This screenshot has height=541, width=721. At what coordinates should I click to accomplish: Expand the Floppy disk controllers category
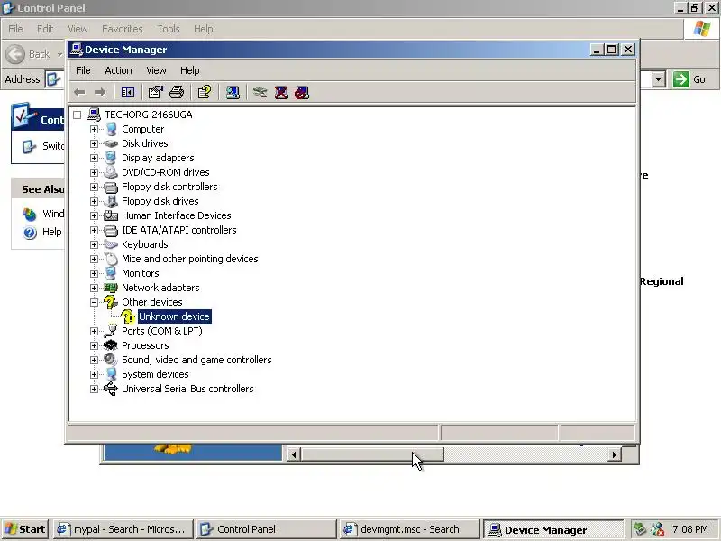94,187
